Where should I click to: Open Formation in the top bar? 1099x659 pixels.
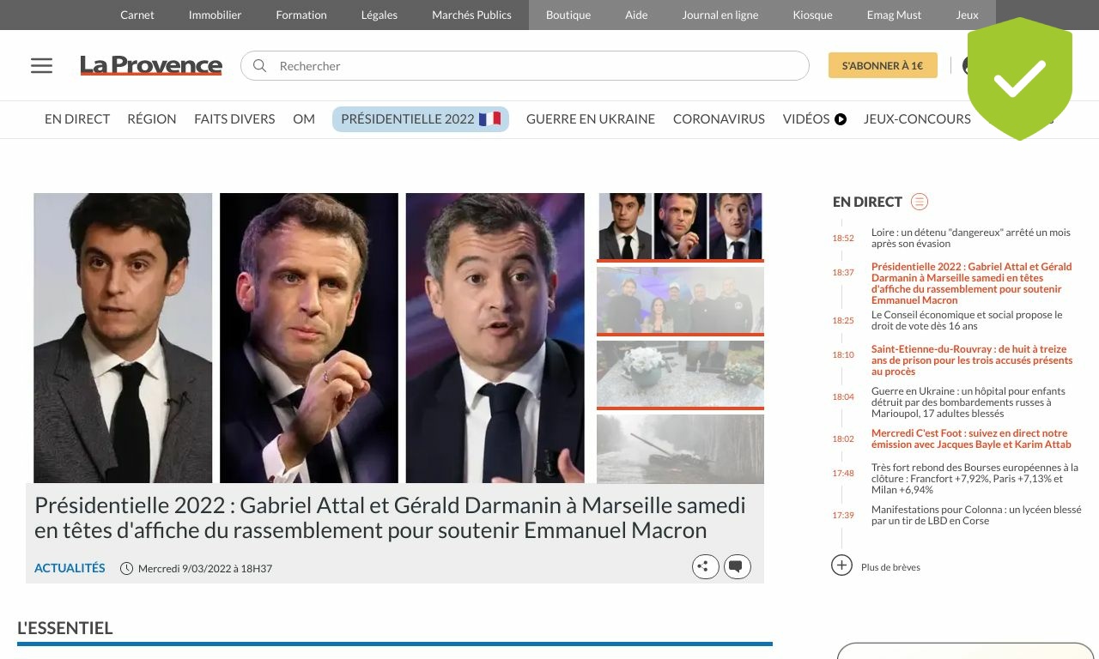click(301, 15)
